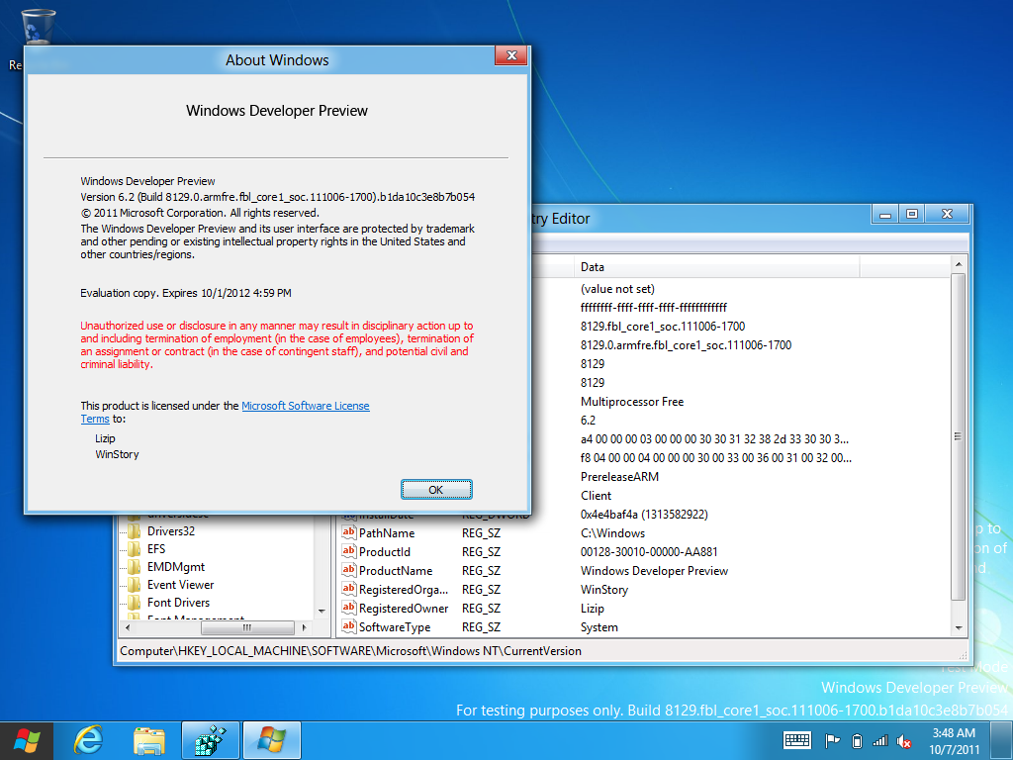Select the Event Viewer folder icon
This screenshot has width=1013, height=760.
(135, 585)
